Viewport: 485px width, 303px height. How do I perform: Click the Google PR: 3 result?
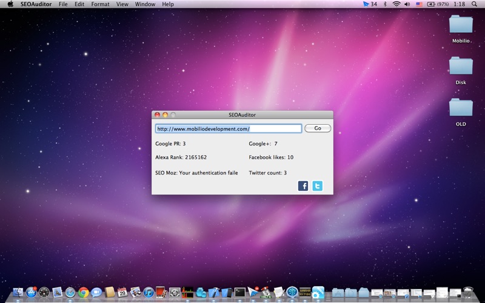170,144
